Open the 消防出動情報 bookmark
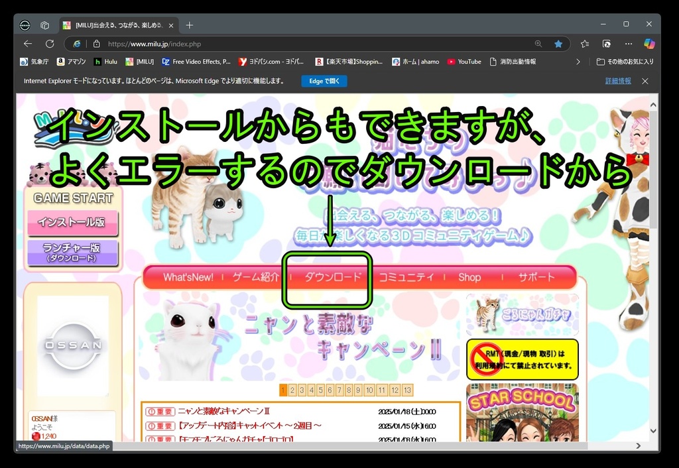 [513, 62]
